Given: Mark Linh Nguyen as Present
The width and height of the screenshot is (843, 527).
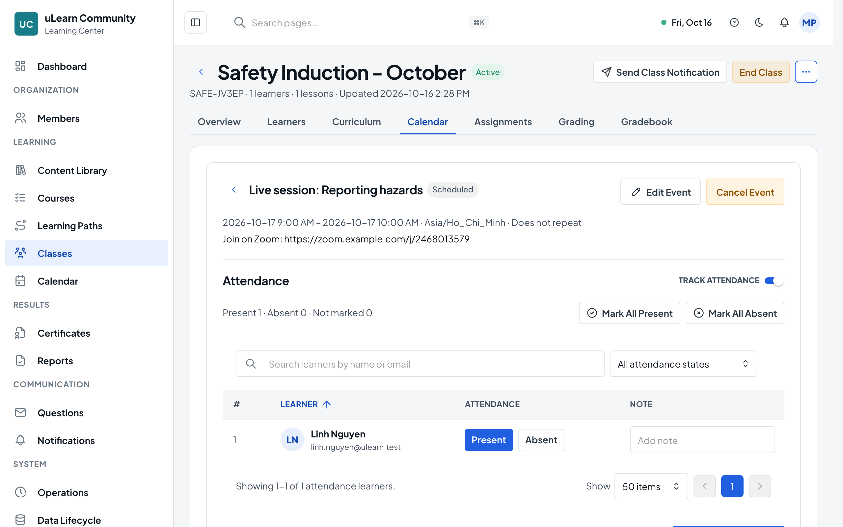Looking at the screenshot, I should click(x=488, y=440).
